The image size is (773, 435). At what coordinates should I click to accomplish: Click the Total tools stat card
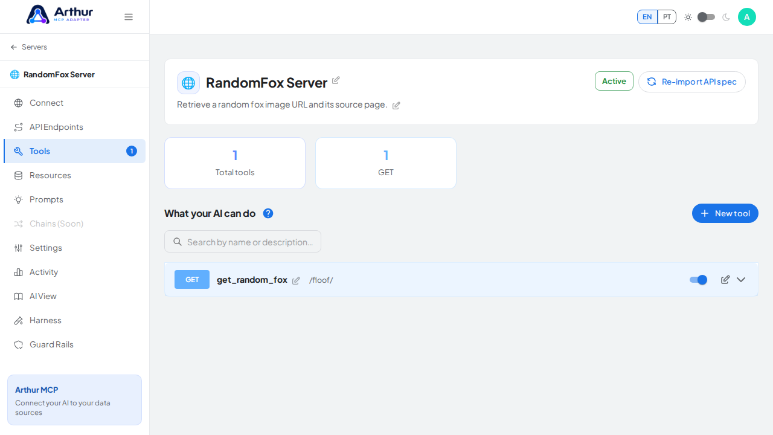coord(235,163)
